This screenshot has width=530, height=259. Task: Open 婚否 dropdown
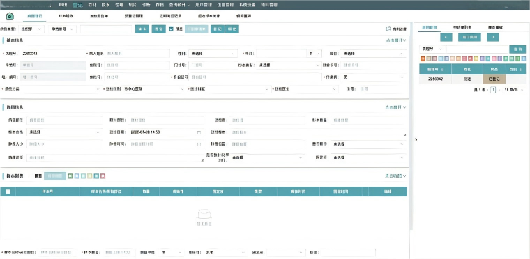coord(373,54)
